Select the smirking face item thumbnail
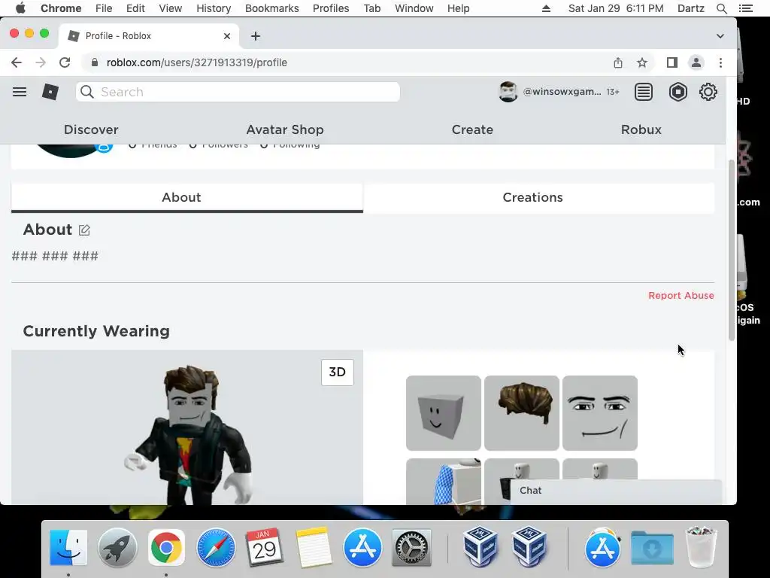The image size is (770, 578). coord(600,413)
